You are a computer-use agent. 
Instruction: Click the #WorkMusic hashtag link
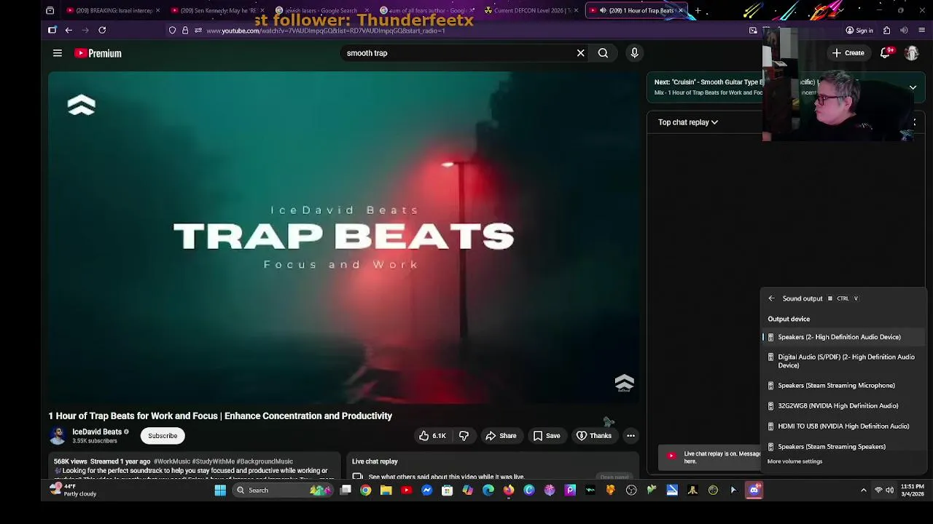click(172, 461)
